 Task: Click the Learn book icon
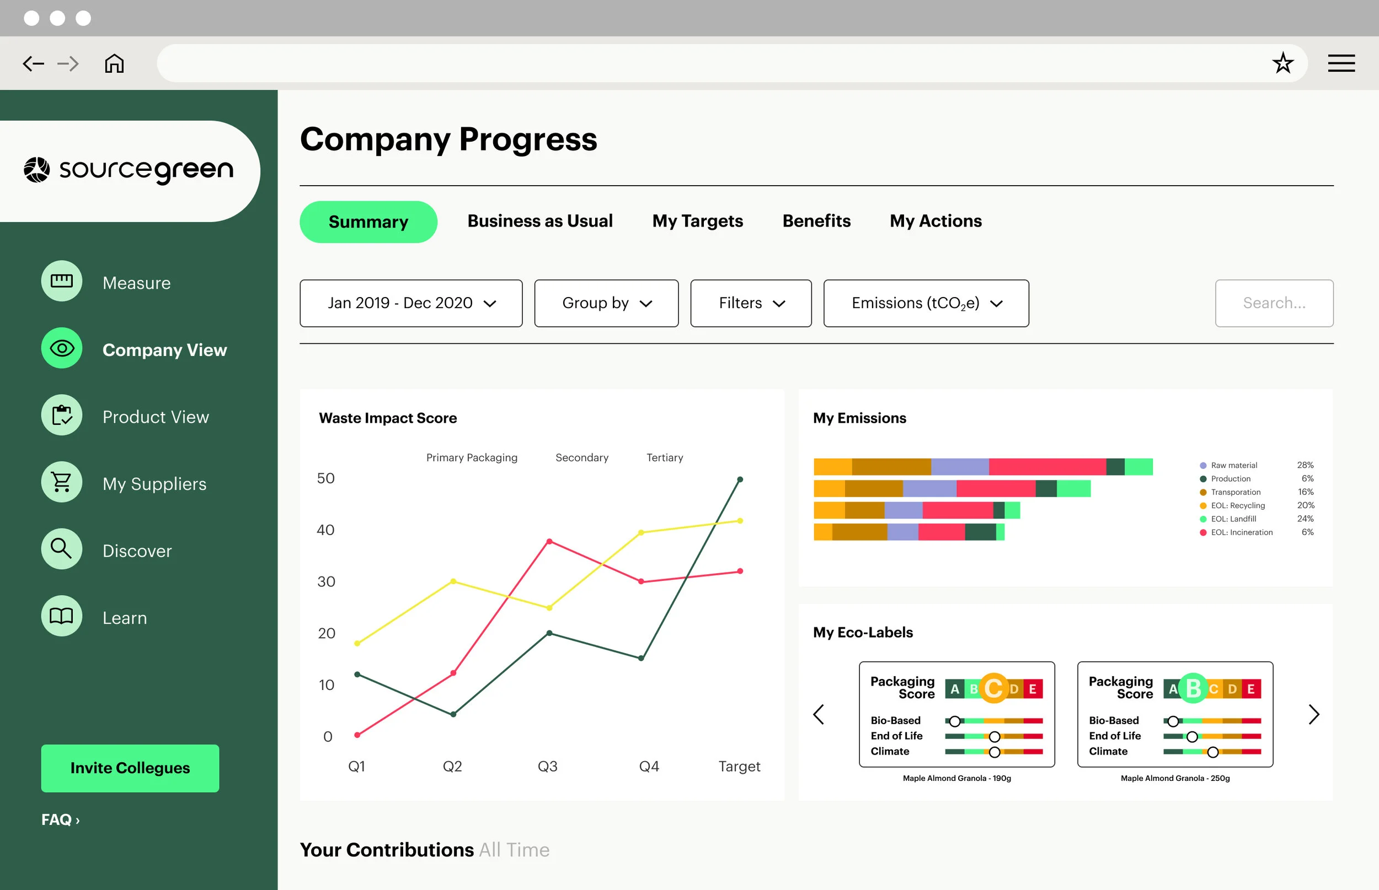(x=61, y=616)
